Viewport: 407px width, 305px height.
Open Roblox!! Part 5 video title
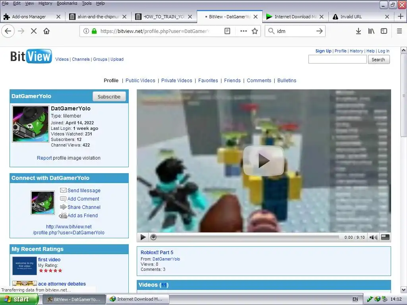157,252
